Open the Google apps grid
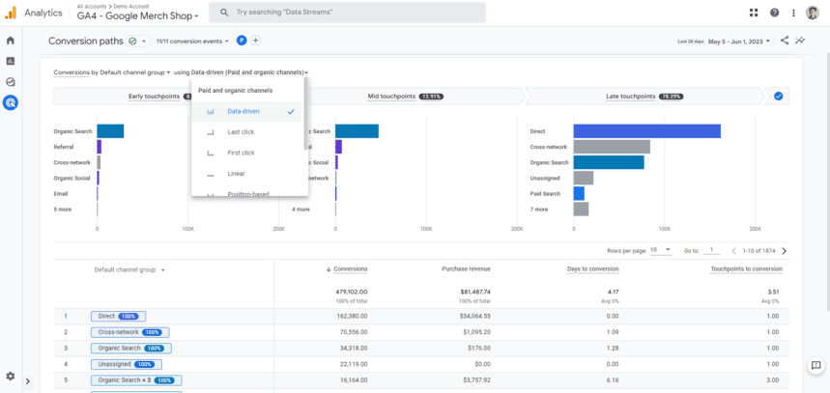830x393 pixels. [x=754, y=13]
